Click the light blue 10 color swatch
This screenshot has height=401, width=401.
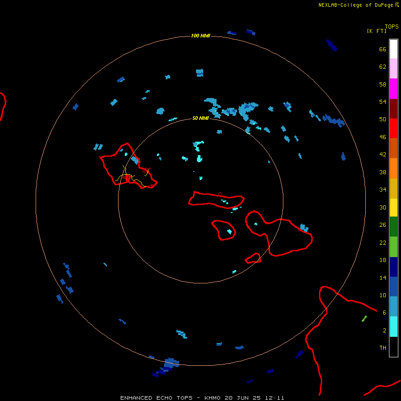[393, 307]
